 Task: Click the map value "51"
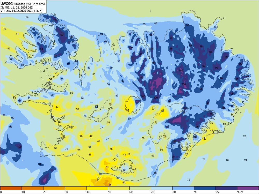[17, 34]
